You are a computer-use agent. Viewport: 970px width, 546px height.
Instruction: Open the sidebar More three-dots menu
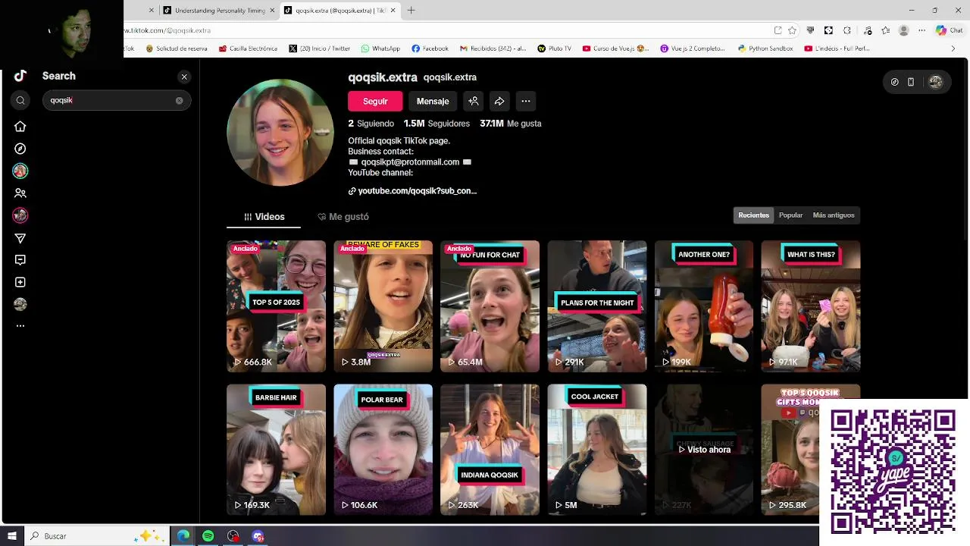(x=20, y=326)
